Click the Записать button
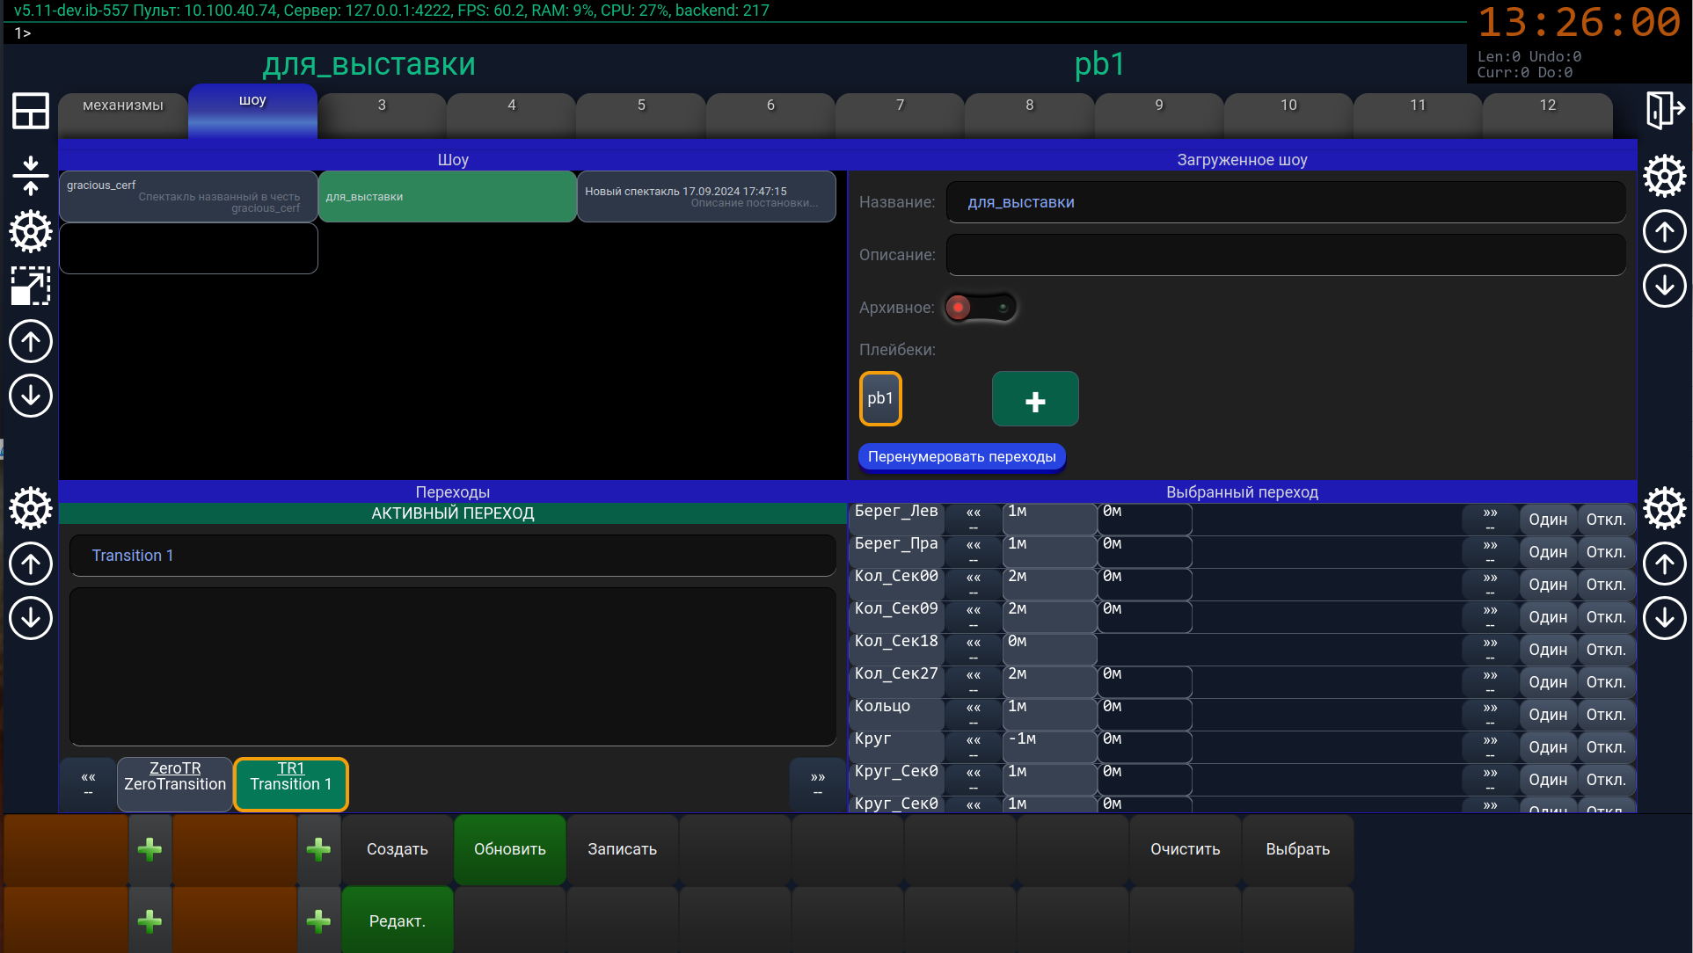Viewport: 1693px width, 953px height. [x=623, y=849]
